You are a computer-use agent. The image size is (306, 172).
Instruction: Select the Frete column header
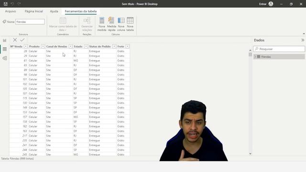pyautogui.click(x=121, y=46)
